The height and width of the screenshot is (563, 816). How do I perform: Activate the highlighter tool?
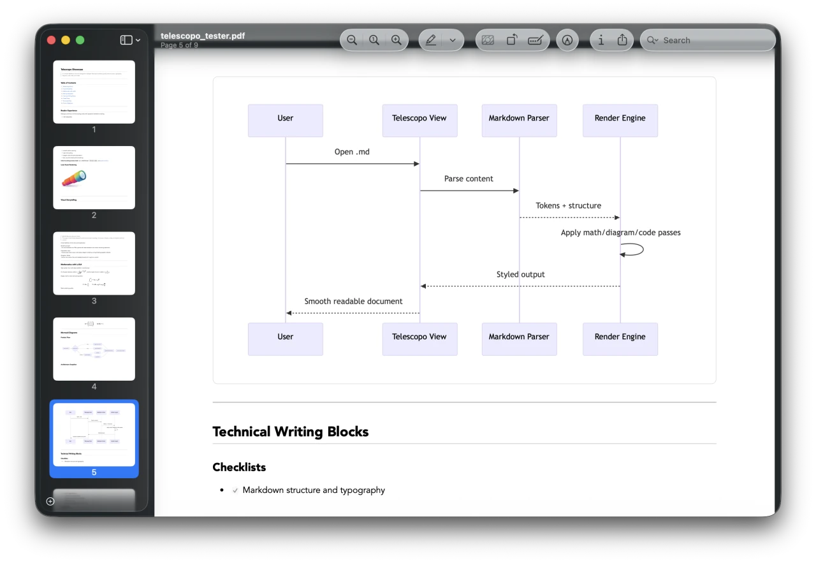pyautogui.click(x=567, y=40)
